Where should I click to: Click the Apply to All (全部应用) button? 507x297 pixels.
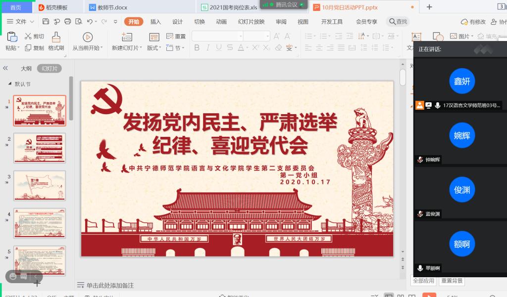click(423, 281)
